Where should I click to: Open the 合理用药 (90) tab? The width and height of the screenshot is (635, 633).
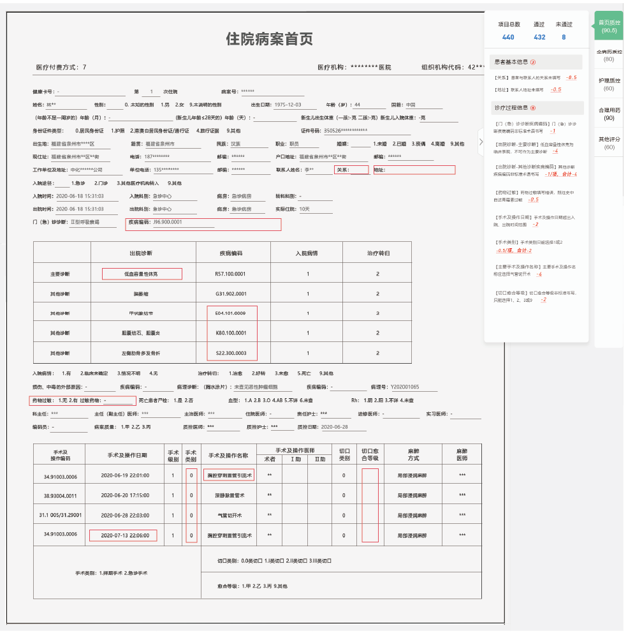[609, 114]
